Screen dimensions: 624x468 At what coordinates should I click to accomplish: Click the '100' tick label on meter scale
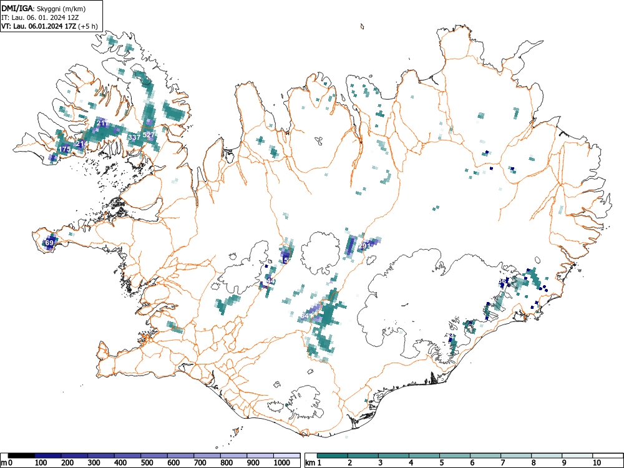tap(41, 463)
